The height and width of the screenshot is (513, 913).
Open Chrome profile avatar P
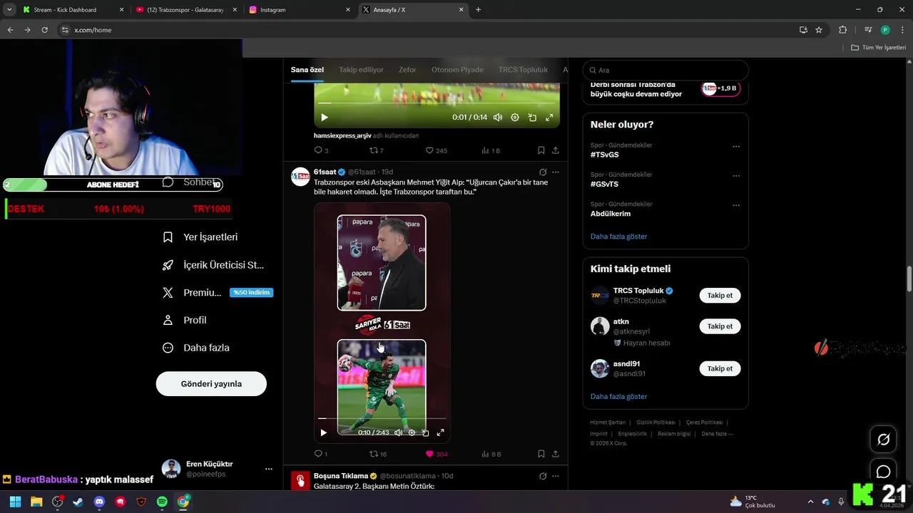click(x=885, y=30)
